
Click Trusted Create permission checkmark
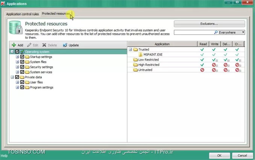pyautogui.click(x=237, y=49)
